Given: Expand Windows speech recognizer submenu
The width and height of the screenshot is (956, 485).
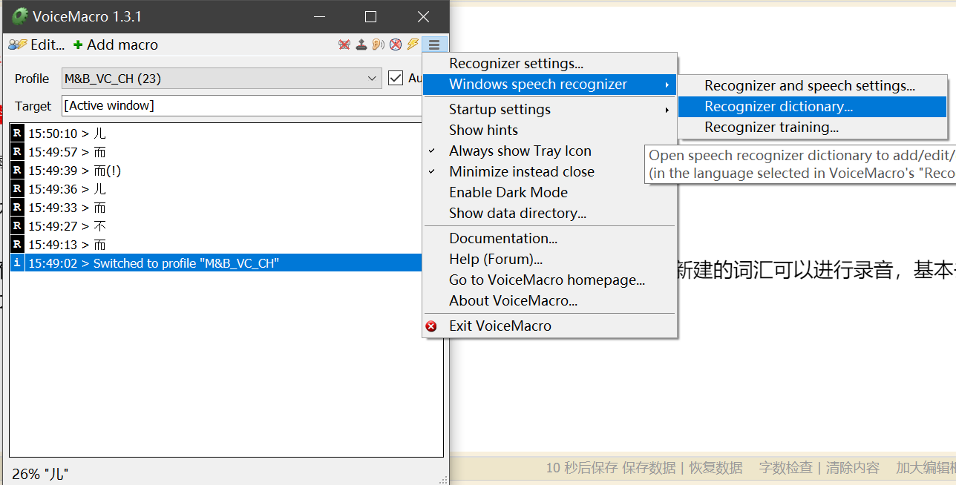Looking at the screenshot, I should coord(550,85).
